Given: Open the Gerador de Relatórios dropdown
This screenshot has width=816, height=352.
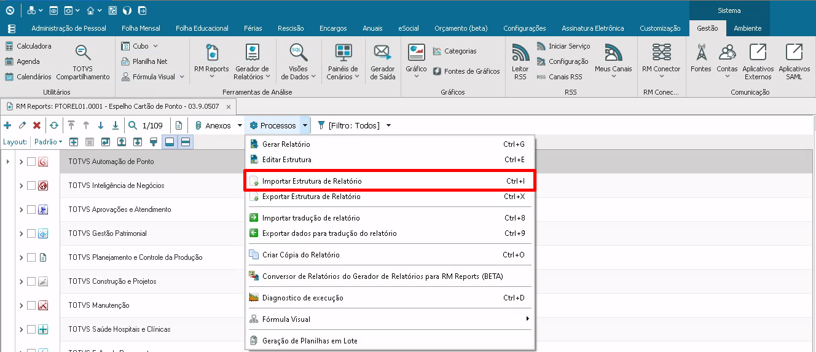Looking at the screenshot, I should point(268,77).
